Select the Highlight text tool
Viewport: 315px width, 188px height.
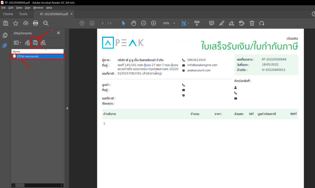click(x=222, y=23)
